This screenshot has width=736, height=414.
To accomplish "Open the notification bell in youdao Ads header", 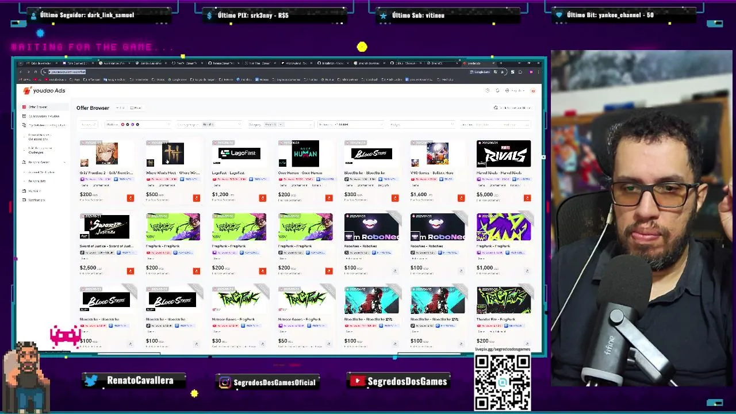I will pyautogui.click(x=498, y=91).
